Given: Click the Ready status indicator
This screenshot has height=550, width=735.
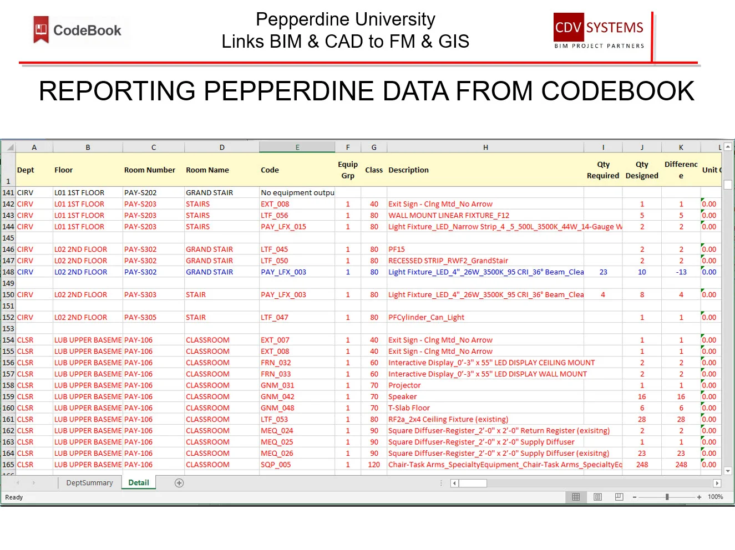Looking at the screenshot, I should click(14, 497).
